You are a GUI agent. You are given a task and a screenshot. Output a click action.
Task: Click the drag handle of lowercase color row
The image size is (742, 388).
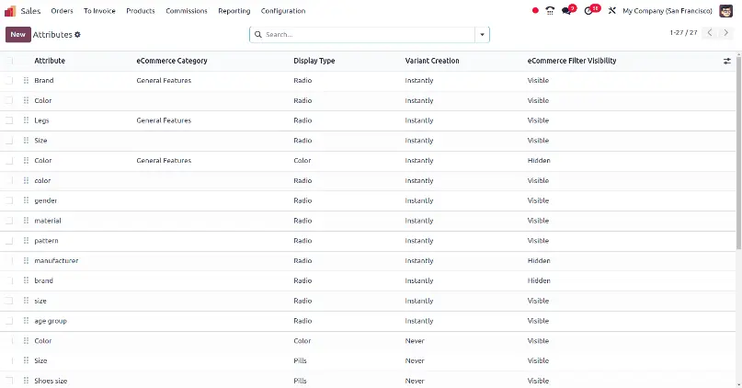pyautogui.click(x=26, y=180)
